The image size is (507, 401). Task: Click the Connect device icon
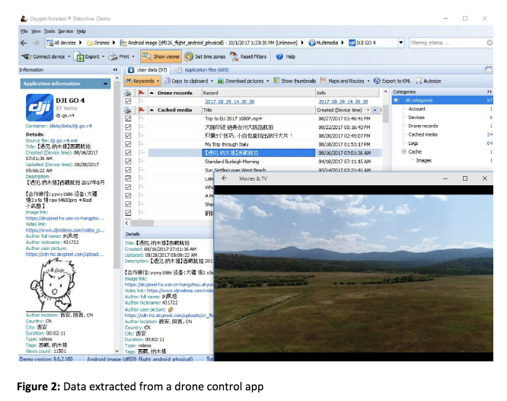point(26,56)
